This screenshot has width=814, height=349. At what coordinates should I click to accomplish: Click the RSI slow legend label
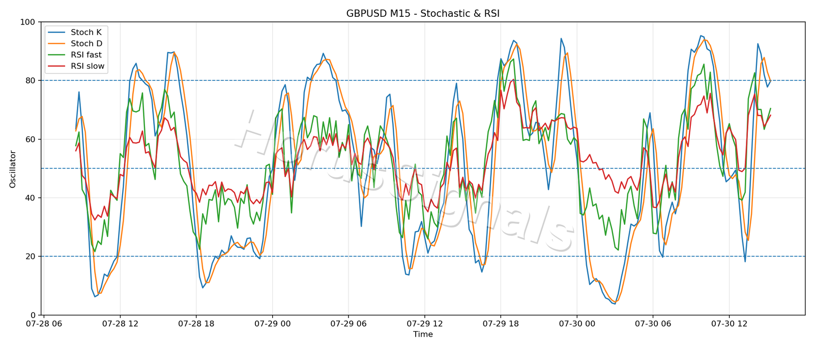pos(88,66)
